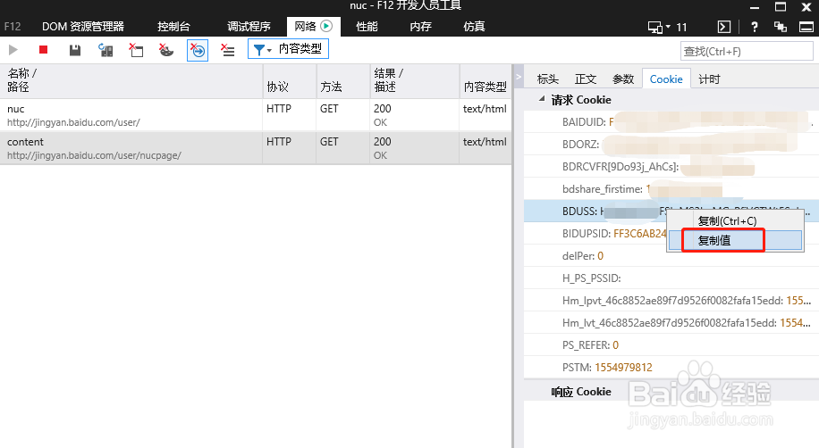
Task: Open the 内容类型 filter dropdown
Action: coord(288,49)
